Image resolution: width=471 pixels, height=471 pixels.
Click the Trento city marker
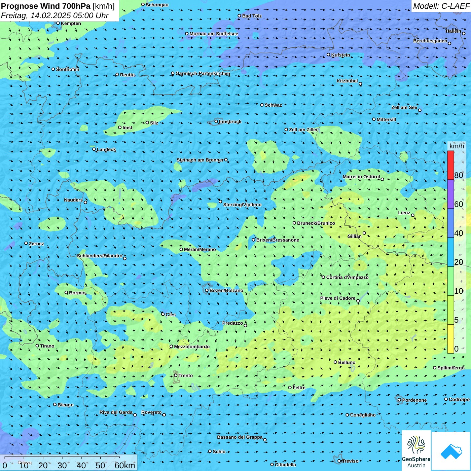coord(176,375)
